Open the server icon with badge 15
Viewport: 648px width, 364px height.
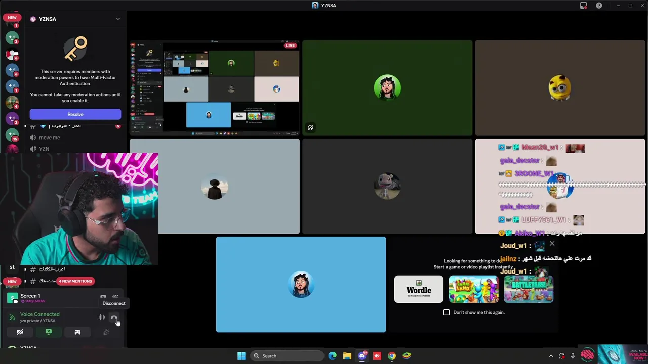[x=12, y=134]
